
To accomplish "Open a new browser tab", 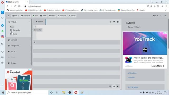I will click(x=31, y=2).
